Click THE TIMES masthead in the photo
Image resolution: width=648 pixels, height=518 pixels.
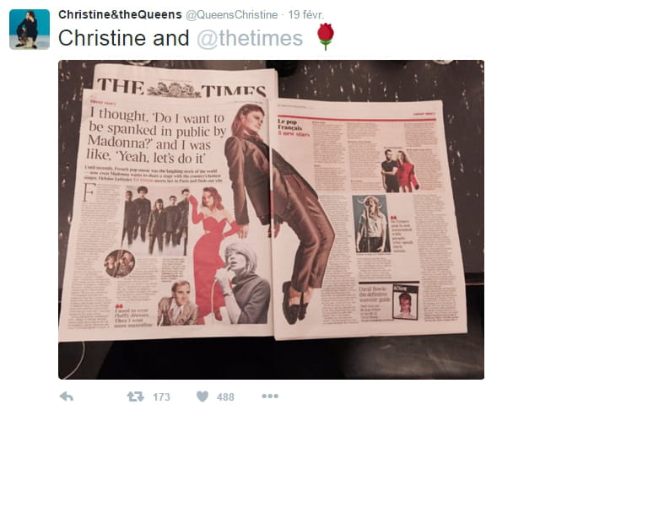[182, 87]
